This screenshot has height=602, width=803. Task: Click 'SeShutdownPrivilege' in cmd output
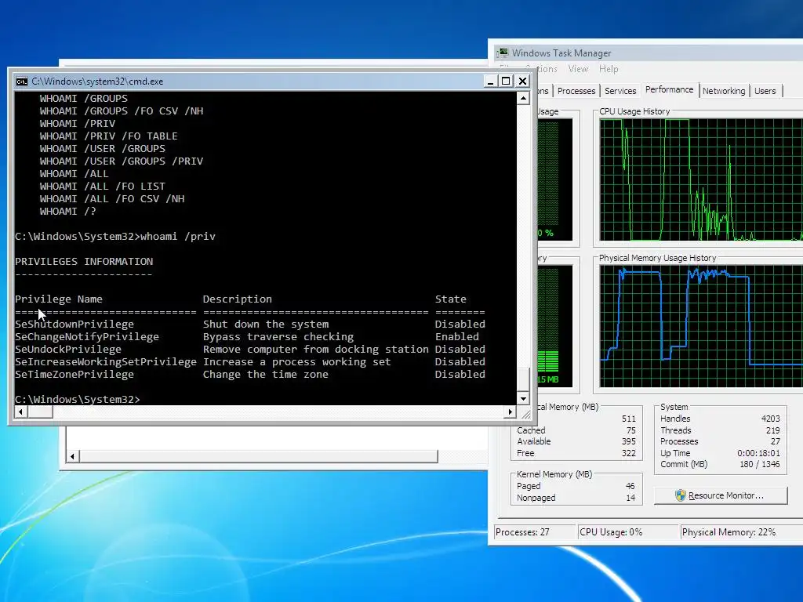tap(74, 324)
